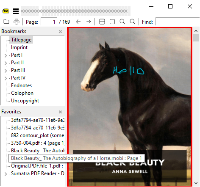
Task: Switch to continuous layout view
Action: point(102,22)
